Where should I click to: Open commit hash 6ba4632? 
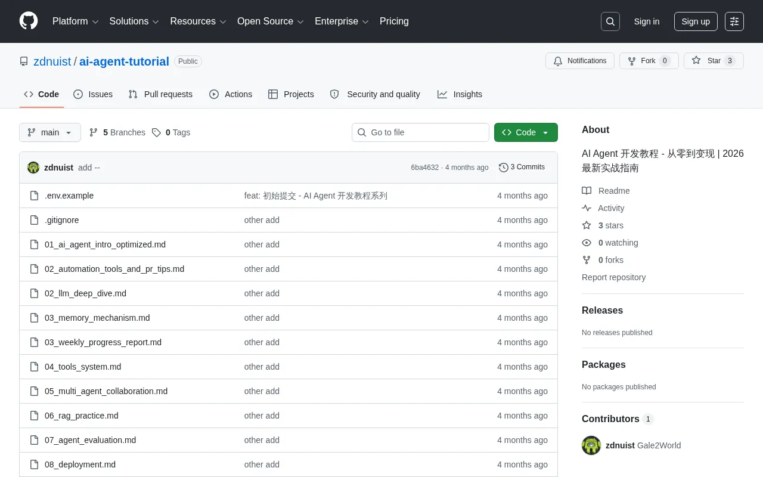[424, 168]
